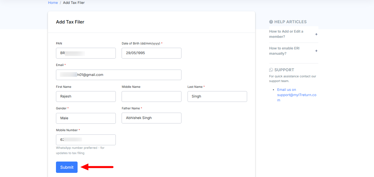Screen dimensions: 374x177
Task: Click the WhatsApp icon beside Support
Action: (x=271, y=70)
